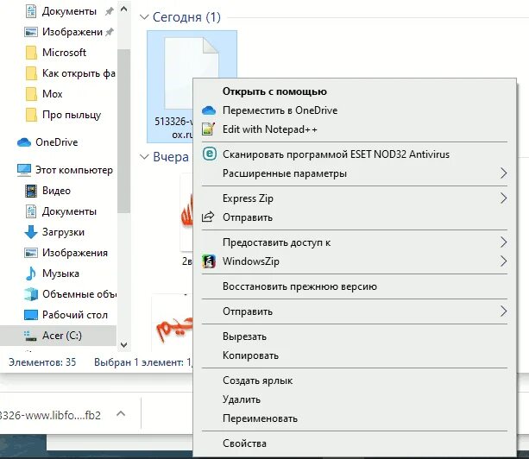529x459 pixels.
Task: Click downloaded file 326-www.libfo....fb2 in bar
Action: pyautogui.click(x=51, y=415)
